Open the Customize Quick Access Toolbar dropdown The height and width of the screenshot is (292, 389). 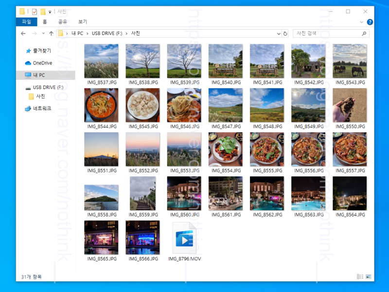(x=50, y=12)
